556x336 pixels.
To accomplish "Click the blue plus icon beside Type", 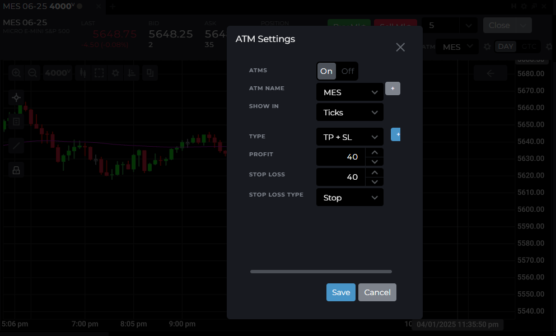I will pyautogui.click(x=396, y=134).
